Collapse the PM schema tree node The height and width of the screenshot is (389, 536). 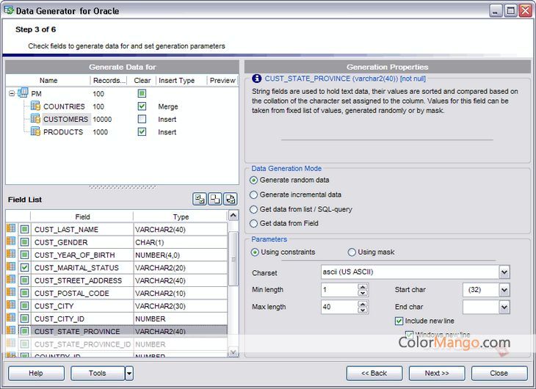[12, 93]
